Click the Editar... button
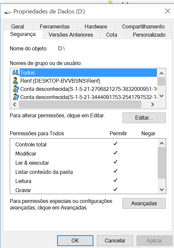Viewport: 174px width, 248px height. coord(144,118)
